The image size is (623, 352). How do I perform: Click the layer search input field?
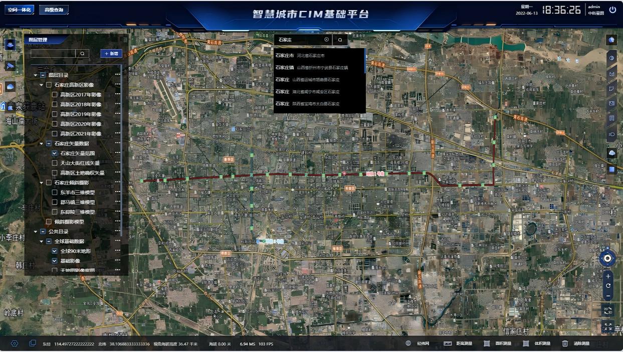53,53
